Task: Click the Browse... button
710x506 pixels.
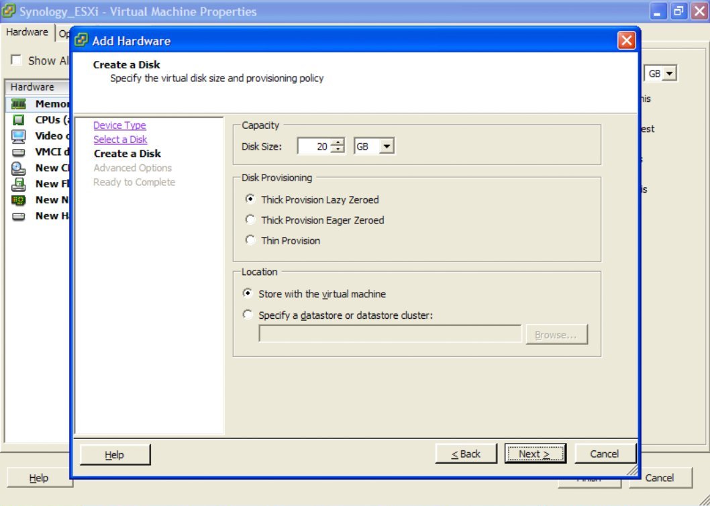Action: 556,335
